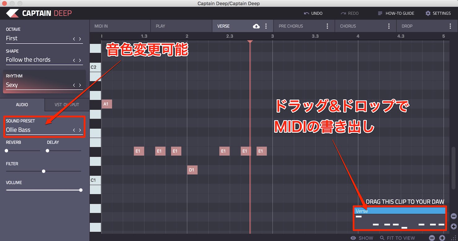The height and width of the screenshot is (241, 458).
Task: Switch to the VST OUTPUT tab
Action: click(x=67, y=105)
